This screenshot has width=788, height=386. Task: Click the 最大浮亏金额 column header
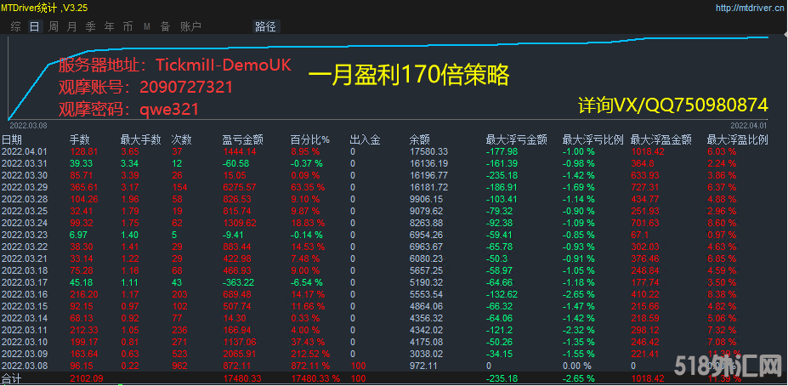pos(516,139)
